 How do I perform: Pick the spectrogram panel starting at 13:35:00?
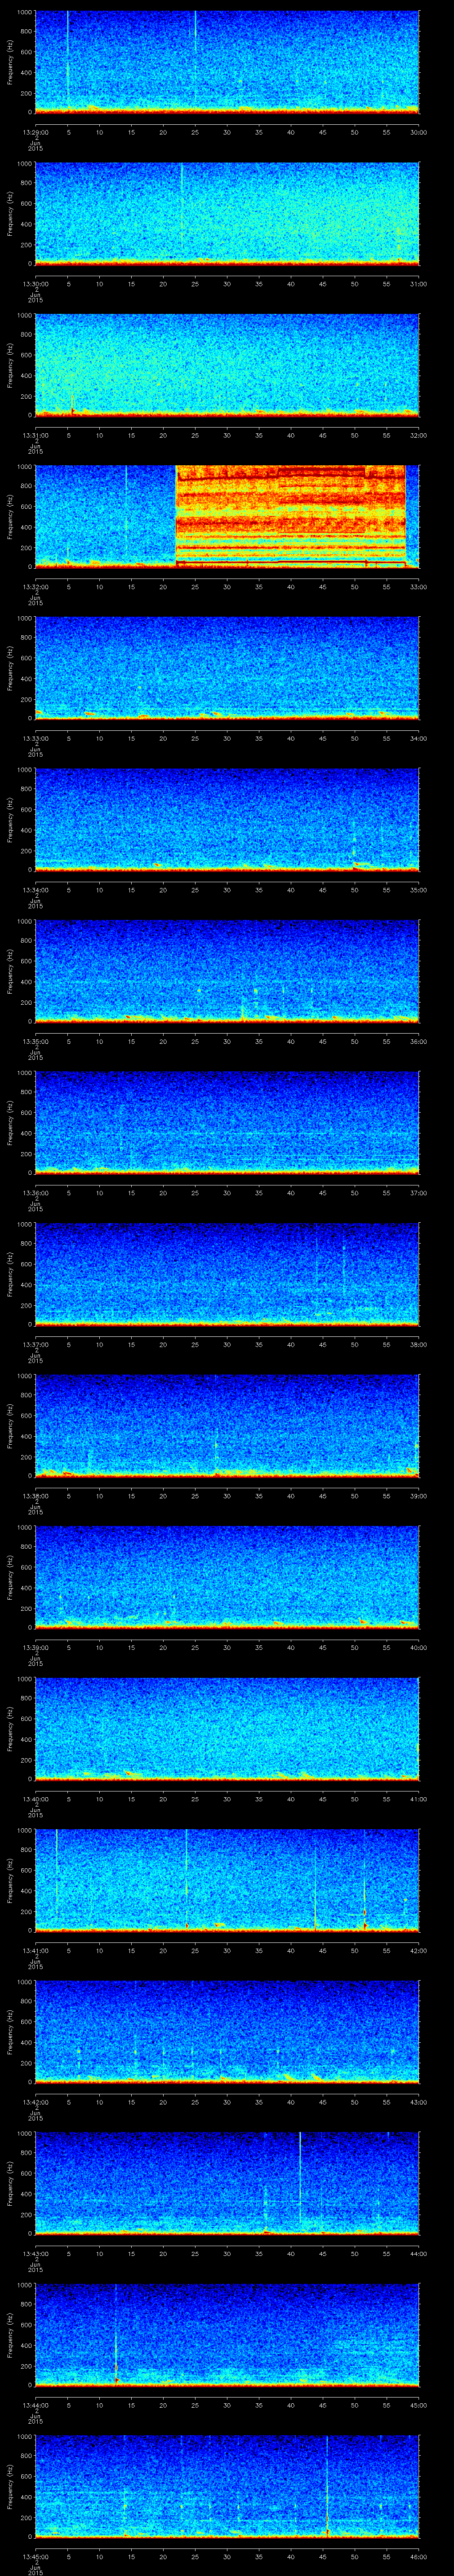pyautogui.click(x=227, y=971)
